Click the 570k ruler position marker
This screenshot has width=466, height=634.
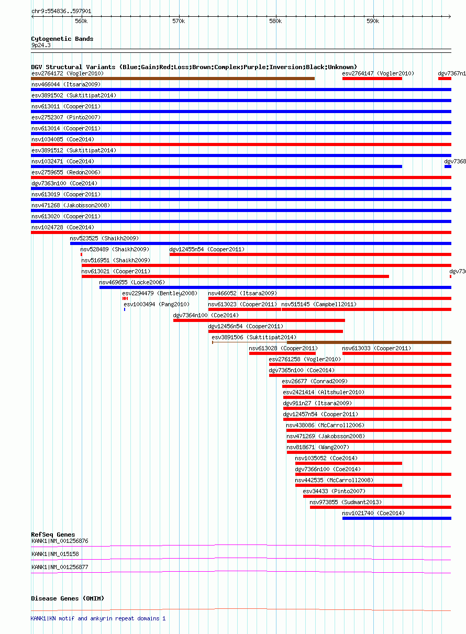click(179, 21)
